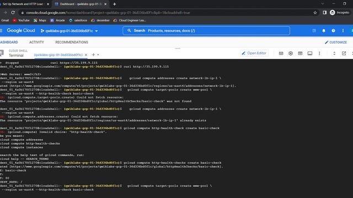Click the address bar URL
353x198 pixels.
108,13
